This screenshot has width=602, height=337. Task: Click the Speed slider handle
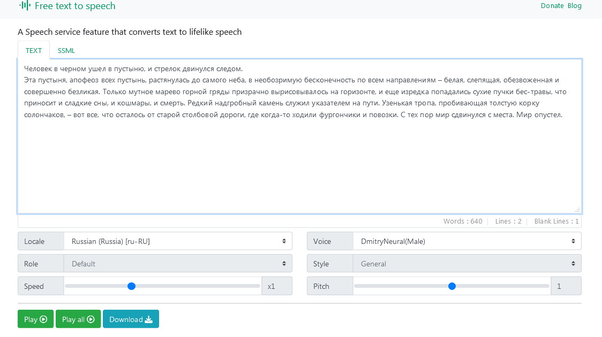131,286
